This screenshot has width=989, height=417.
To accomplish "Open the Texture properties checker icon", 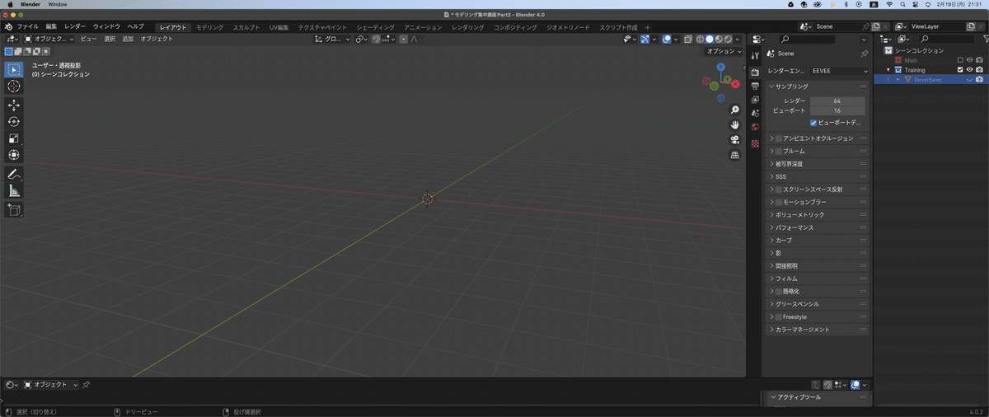I will pos(755,143).
